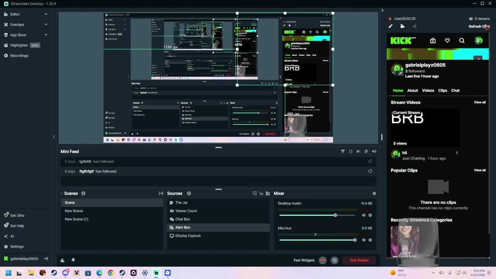Open the scene transitions icon
This screenshot has height=279, width=496.
tap(161, 193)
